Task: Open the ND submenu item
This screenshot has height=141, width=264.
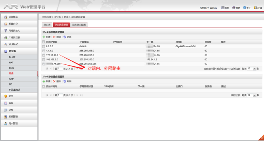Action: 19,84
